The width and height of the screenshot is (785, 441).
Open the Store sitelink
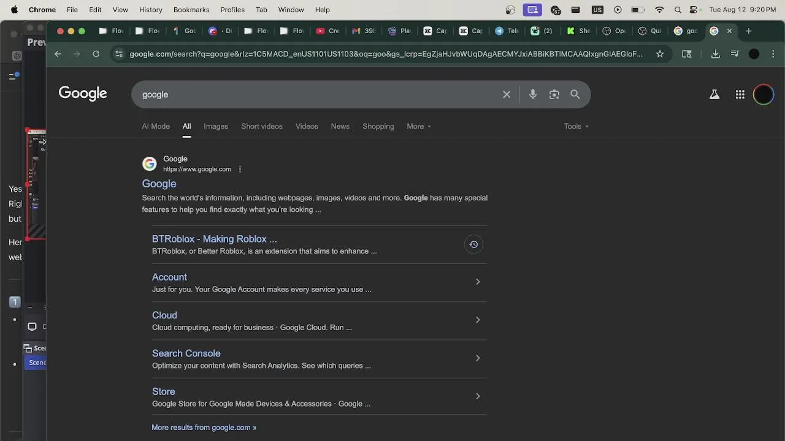(164, 391)
